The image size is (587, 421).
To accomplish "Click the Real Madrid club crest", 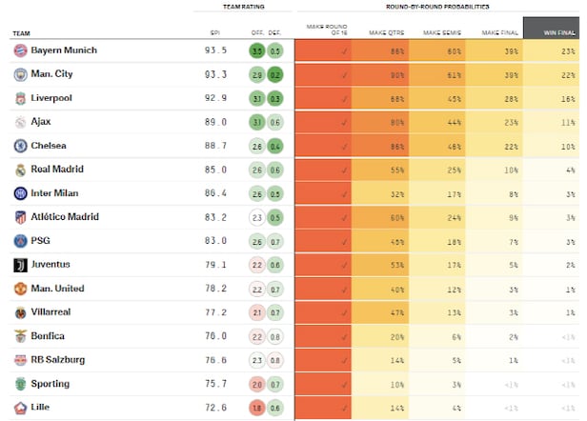I will 20,170.
